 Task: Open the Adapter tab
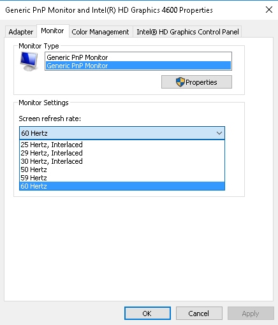pos(21,32)
